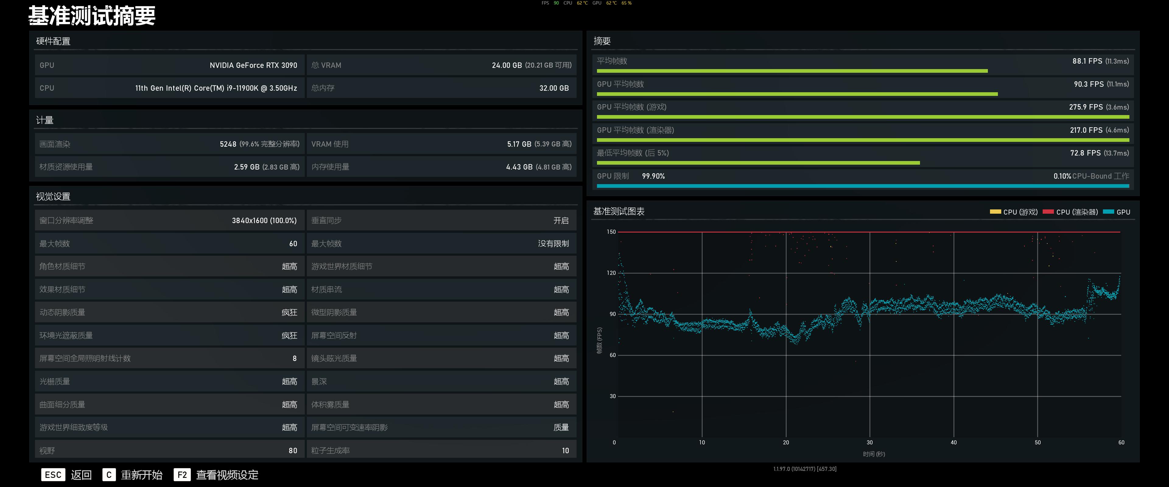The height and width of the screenshot is (487, 1169).
Task: Click the ESC key icon
Action: click(53, 475)
